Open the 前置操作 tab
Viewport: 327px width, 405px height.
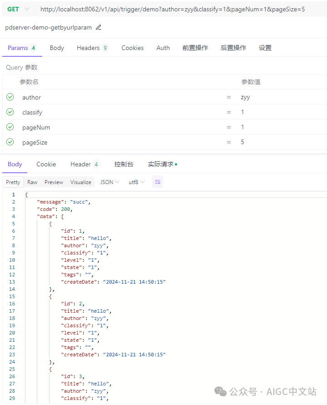point(195,48)
